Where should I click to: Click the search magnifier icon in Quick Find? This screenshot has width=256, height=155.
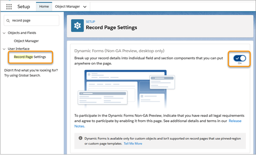(8, 21)
